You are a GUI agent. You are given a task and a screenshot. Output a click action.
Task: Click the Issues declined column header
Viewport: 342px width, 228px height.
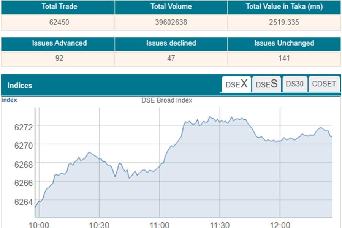(x=171, y=43)
